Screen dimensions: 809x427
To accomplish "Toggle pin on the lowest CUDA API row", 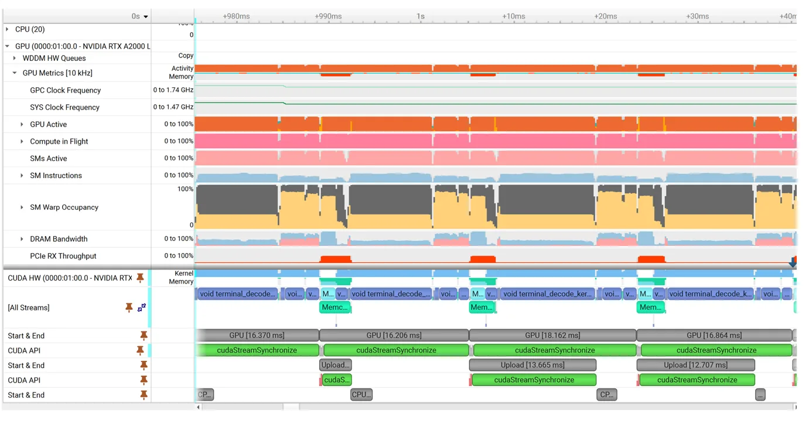I will 144,380.
